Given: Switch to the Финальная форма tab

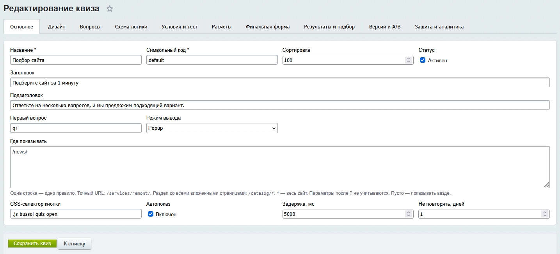Looking at the screenshot, I should tap(268, 27).
